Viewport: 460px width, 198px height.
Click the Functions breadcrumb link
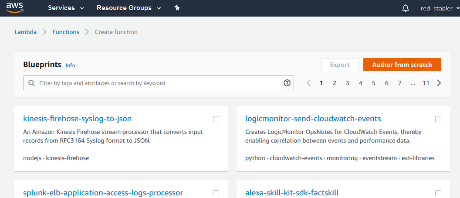coord(66,32)
